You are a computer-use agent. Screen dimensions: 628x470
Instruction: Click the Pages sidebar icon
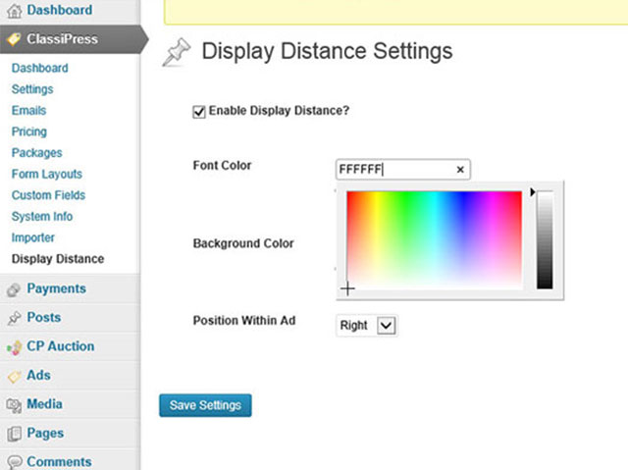14,434
